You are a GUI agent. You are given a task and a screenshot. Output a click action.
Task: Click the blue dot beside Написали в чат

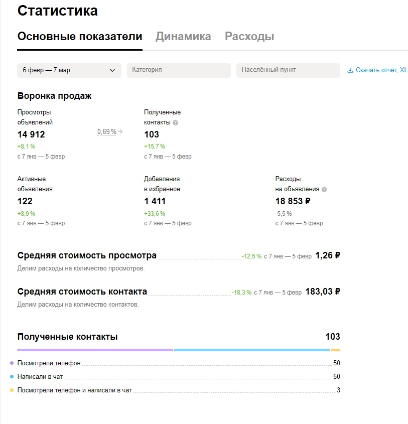[12, 377]
